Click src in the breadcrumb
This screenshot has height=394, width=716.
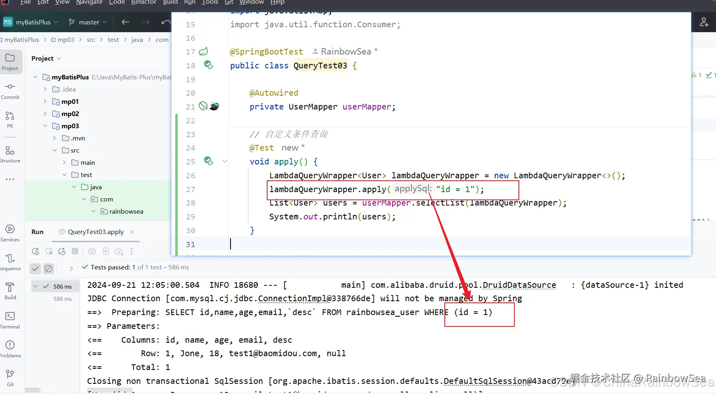(x=91, y=39)
